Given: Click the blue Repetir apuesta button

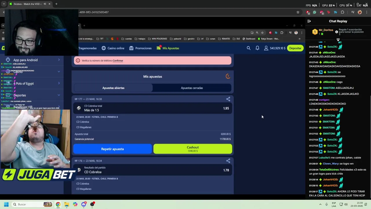Looking at the screenshot, I should 112,149.
